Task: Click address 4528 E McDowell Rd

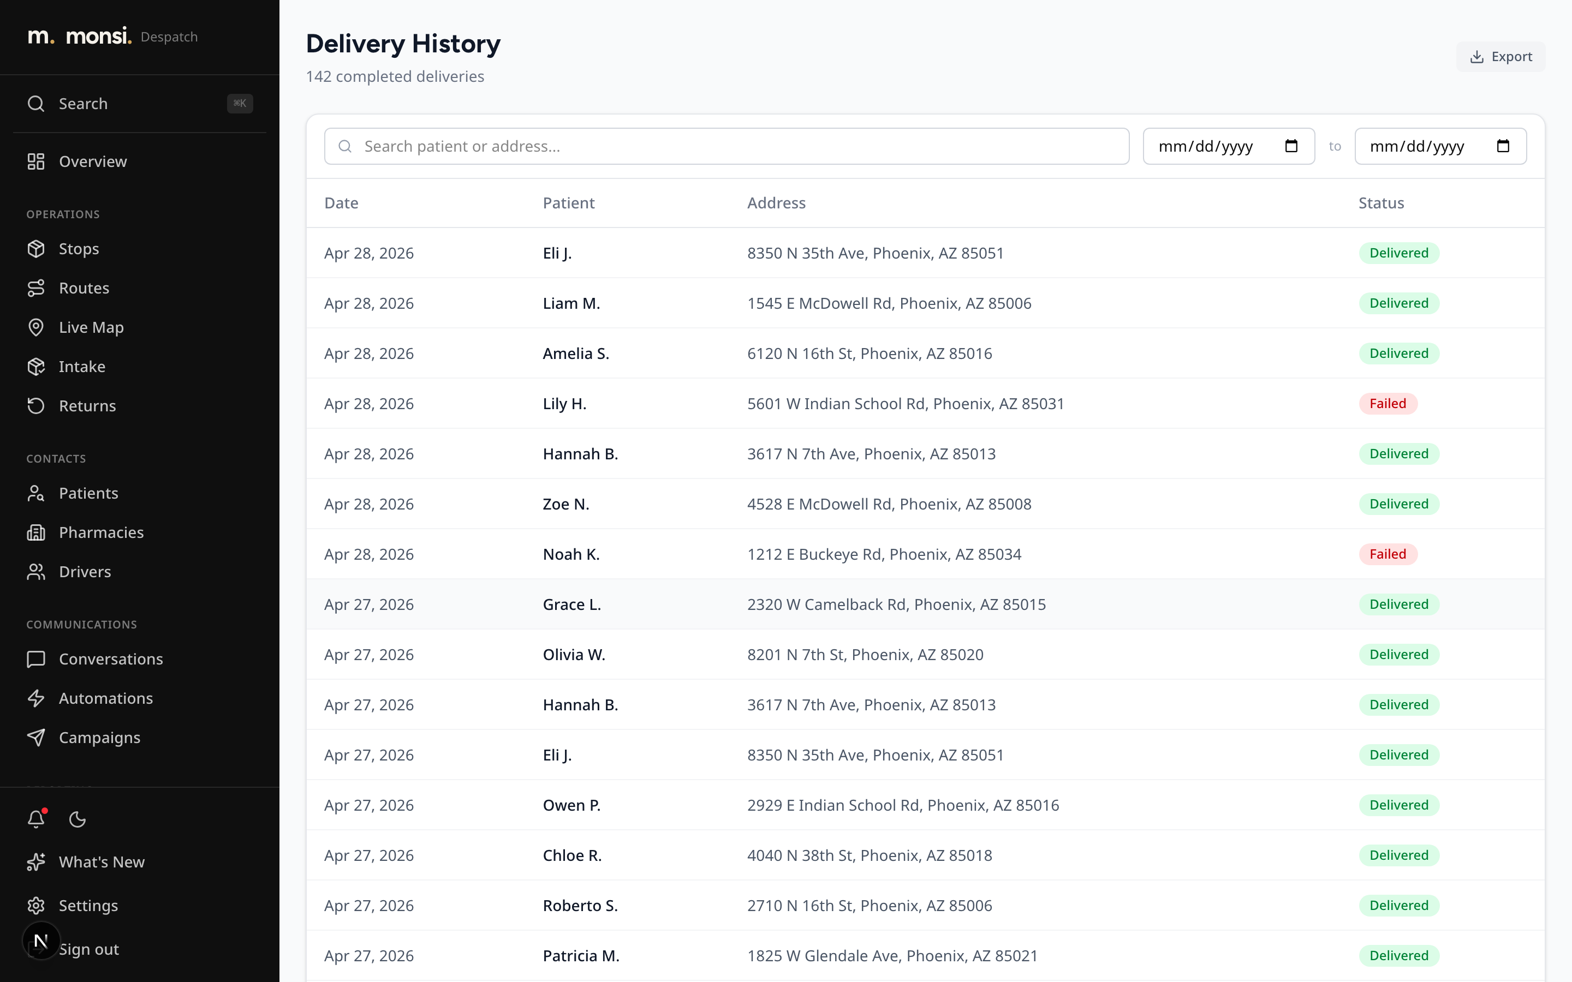Action: click(x=889, y=504)
